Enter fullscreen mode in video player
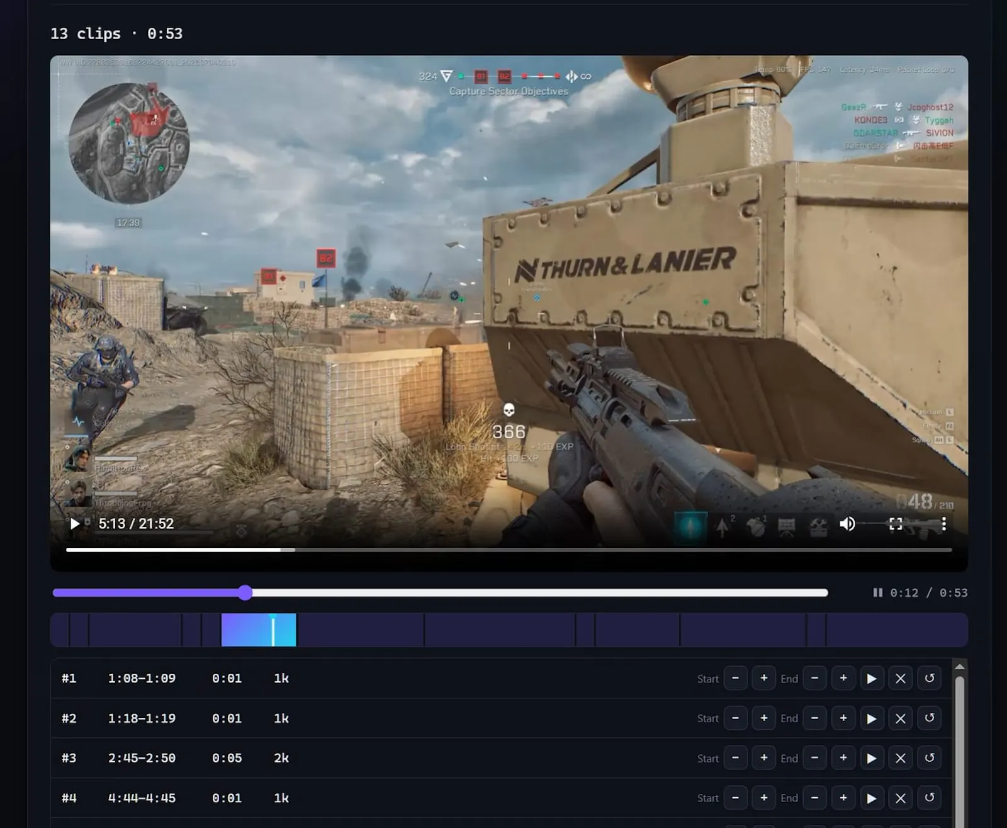1007x828 pixels. [x=896, y=524]
